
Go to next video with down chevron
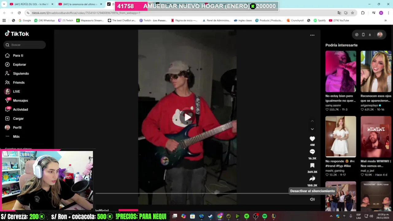pyautogui.click(x=312, y=129)
